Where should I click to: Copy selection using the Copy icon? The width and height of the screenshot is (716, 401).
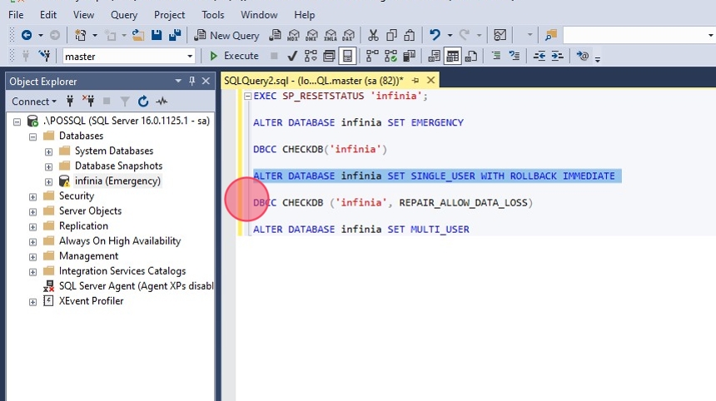point(391,35)
